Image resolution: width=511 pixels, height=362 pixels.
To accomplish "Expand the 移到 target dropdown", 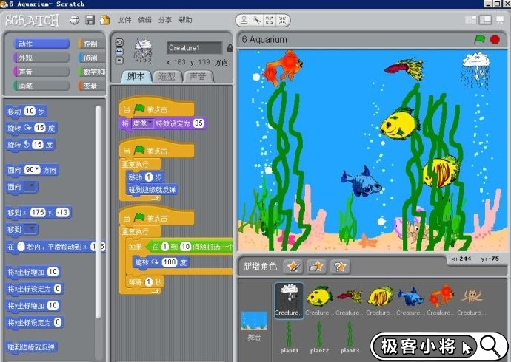I will tap(31, 230).
